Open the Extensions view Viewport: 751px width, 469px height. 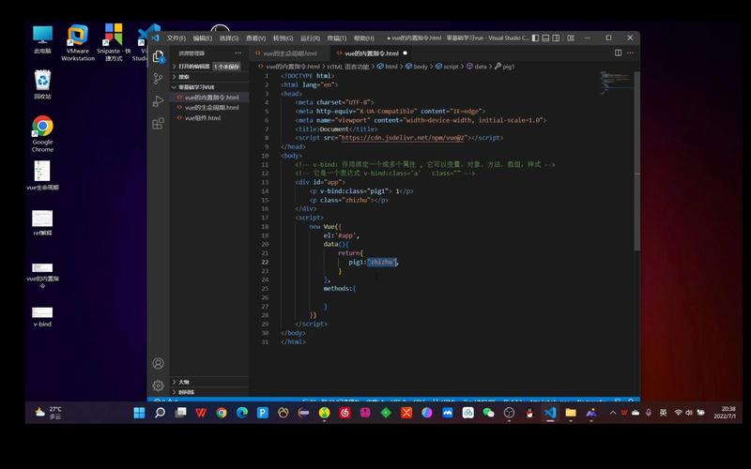(x=158, y=124)
